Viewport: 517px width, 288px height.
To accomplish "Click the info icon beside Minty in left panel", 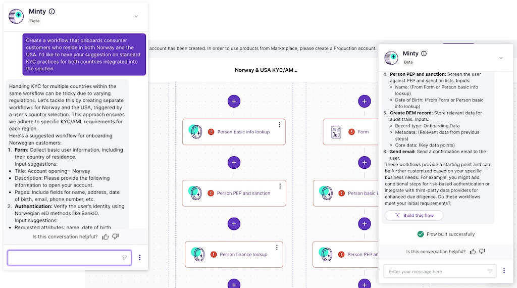I will coord(52,12).
